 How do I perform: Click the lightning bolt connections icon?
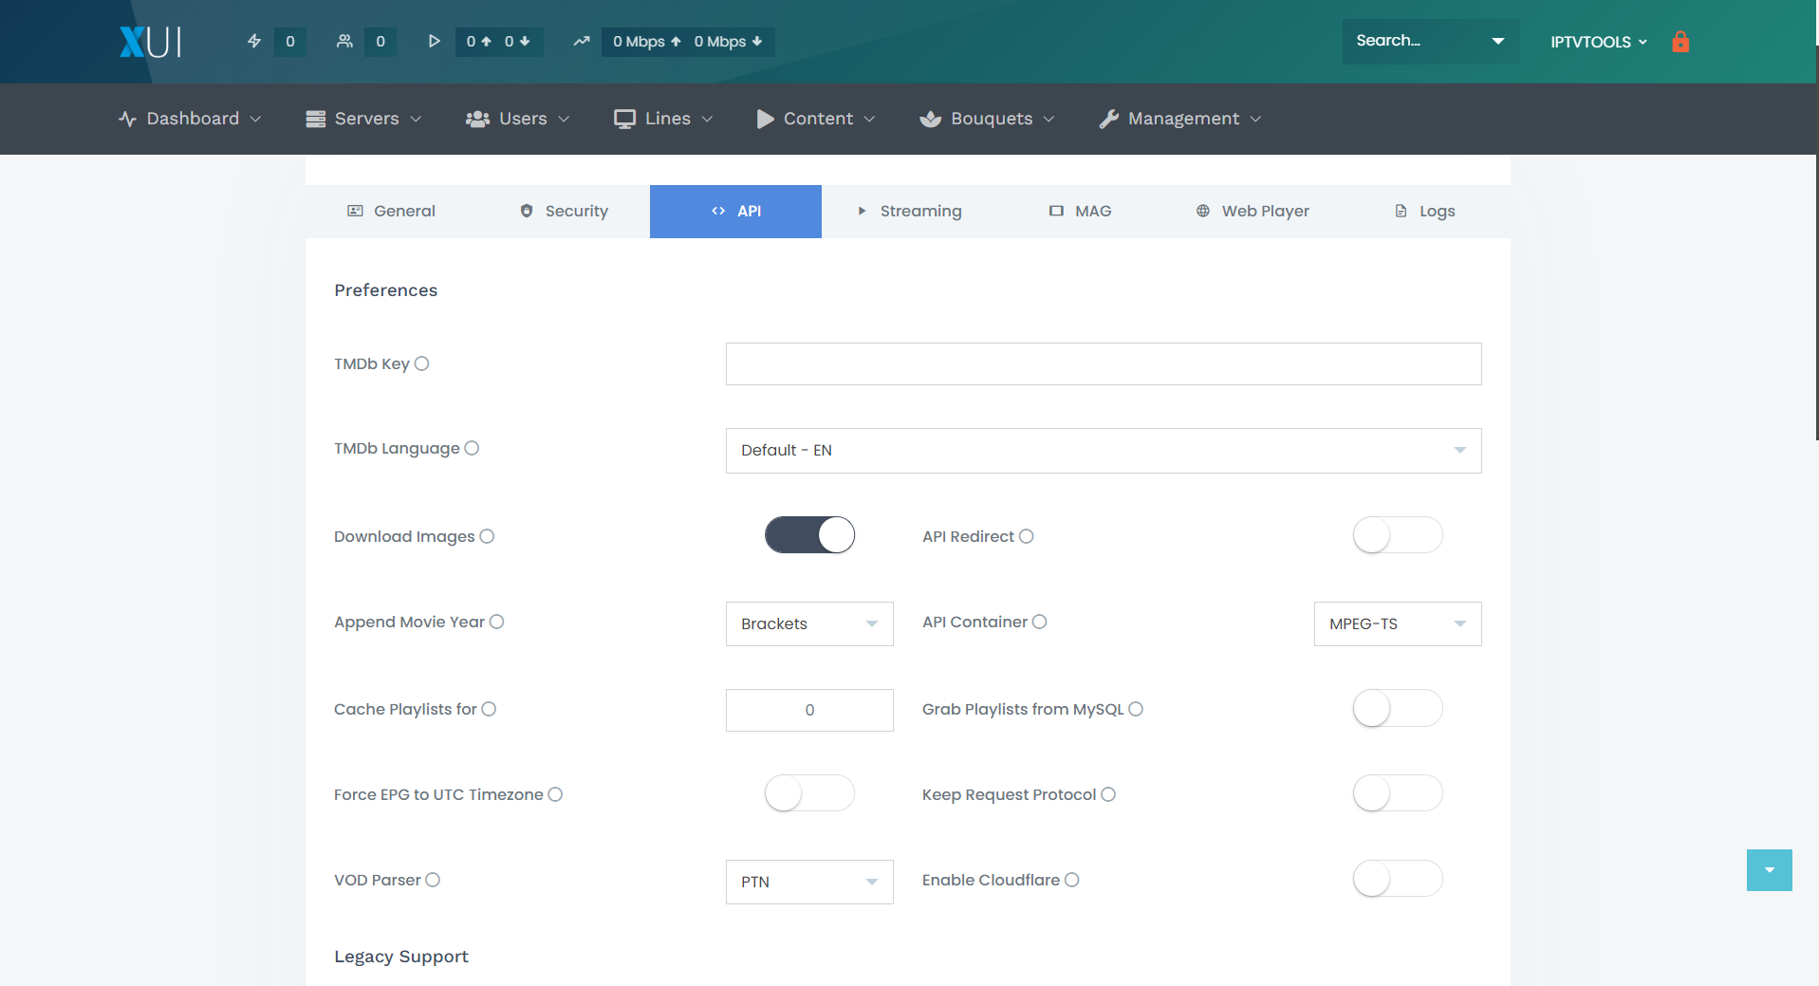pyautogui.click(x=254, y=41)
